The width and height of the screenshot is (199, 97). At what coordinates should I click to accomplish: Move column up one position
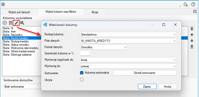[192, 35]
